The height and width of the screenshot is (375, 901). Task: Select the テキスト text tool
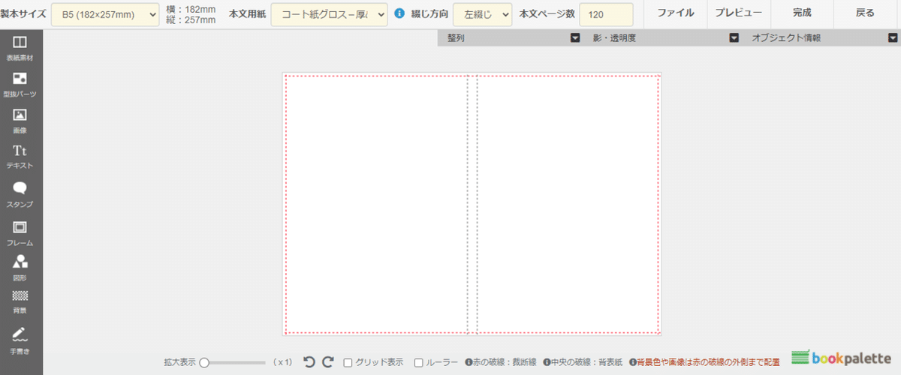click(20, 156)
